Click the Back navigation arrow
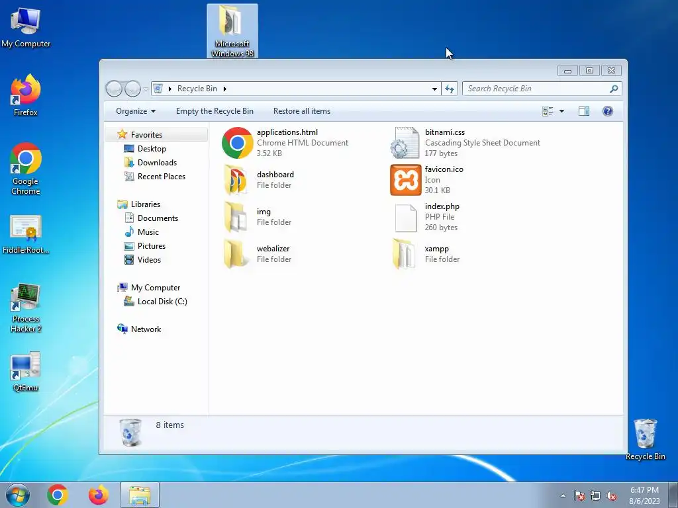Screen dimensions: 678x508 (x=114, y=89)
